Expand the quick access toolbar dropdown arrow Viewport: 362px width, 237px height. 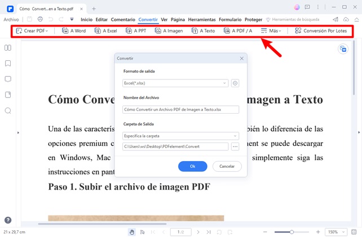click(72, 19)
